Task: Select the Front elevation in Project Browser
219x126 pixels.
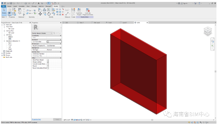Action: [10, 45]
